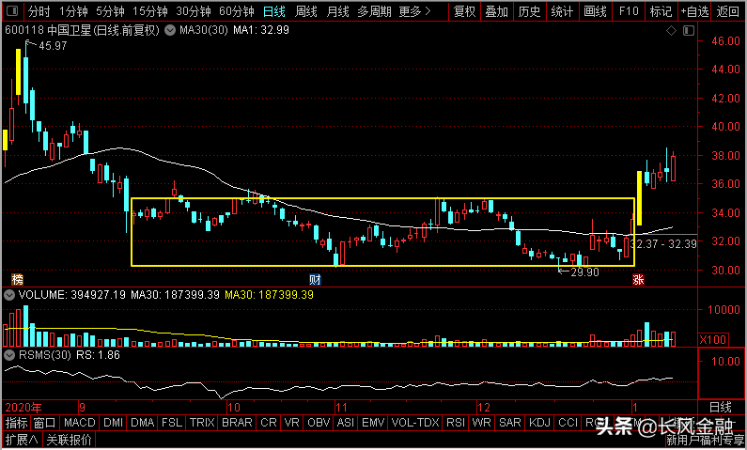The height and width of the screenshot is (450, 747).
Task: Click the 财 marker icon on chart
Action: tap(315, 280)
